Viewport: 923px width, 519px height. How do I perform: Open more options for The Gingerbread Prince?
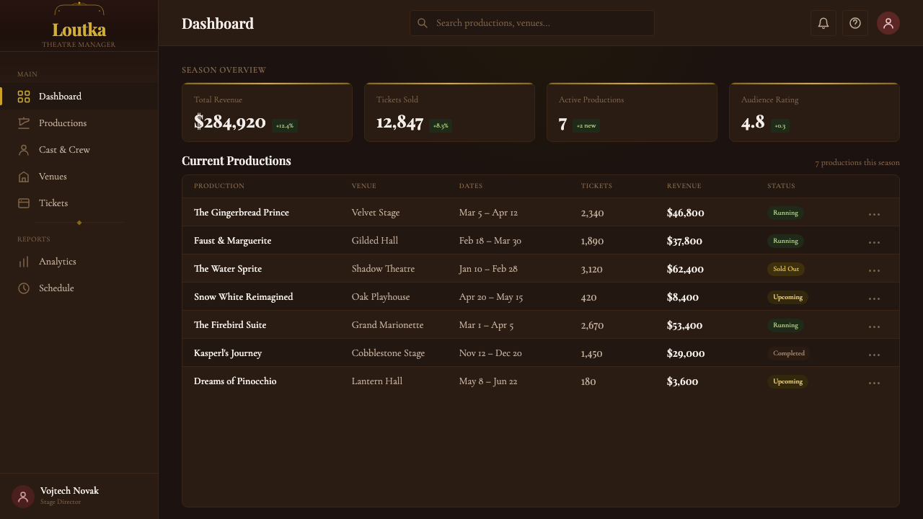click(x=874, y=213)
